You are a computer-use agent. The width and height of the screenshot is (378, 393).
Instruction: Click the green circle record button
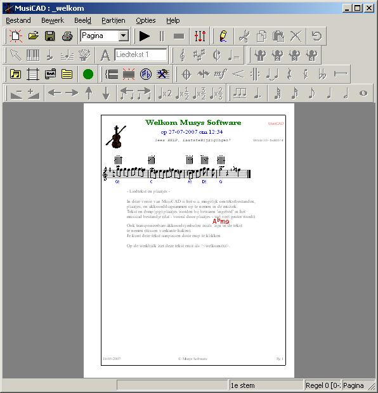pos(88,74)
